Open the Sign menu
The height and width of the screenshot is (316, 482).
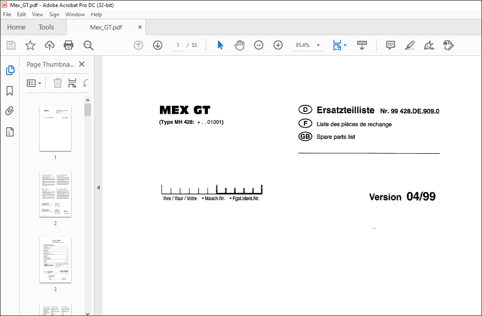coord(54,14)
